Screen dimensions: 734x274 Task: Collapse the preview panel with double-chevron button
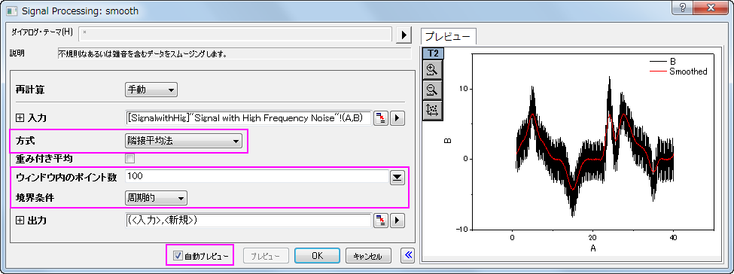click(x=408, y=255)
